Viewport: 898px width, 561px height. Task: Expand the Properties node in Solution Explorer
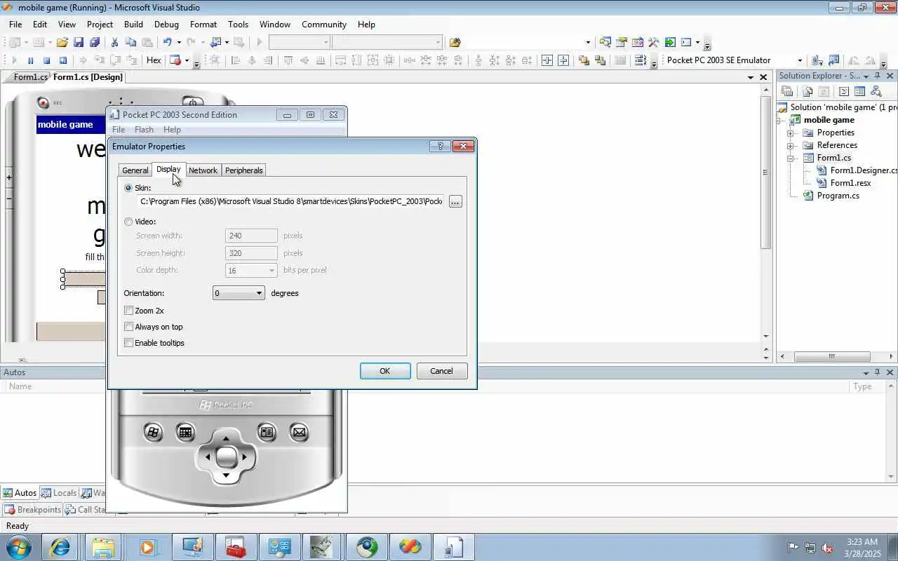point(791,133)
